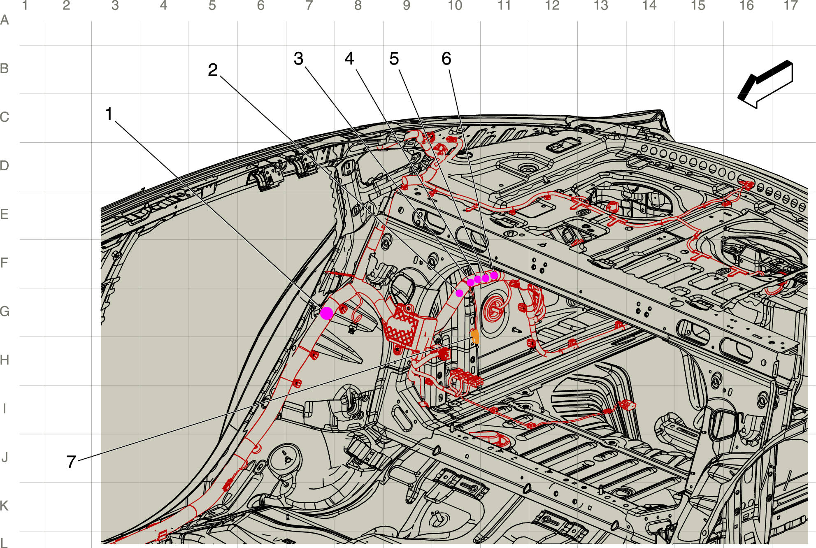The height and width of the screenshot is (548, 816).
Task: Click callout number 5 label
Action: 394,58
